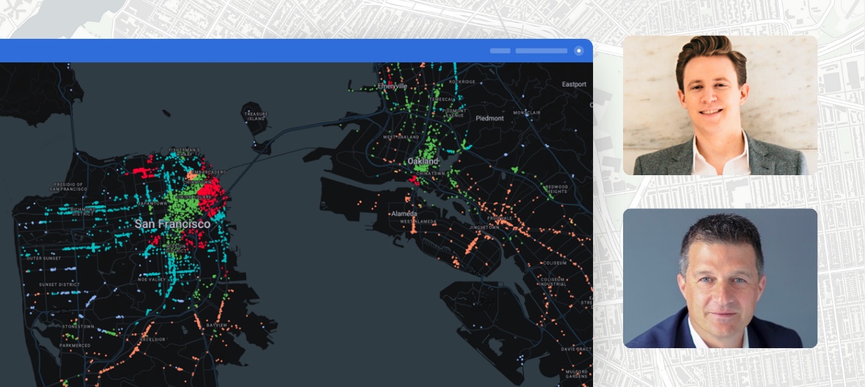Screen dimensions: 865x387
Task: Click the Richmond District label
Action: coord(84,212)
